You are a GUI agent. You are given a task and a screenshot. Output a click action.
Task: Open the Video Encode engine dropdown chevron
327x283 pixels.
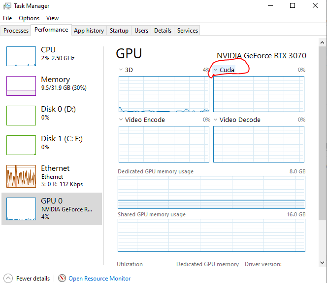[121, 120]
